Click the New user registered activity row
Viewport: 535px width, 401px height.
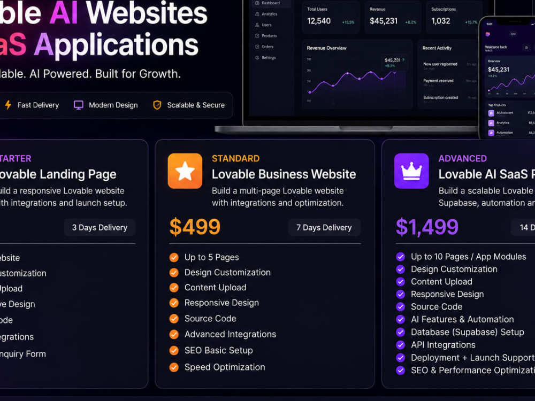(450, 65)
